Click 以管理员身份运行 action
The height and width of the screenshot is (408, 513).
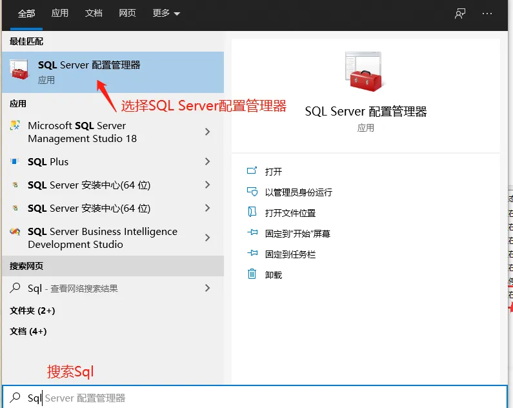tap(298, 192)
